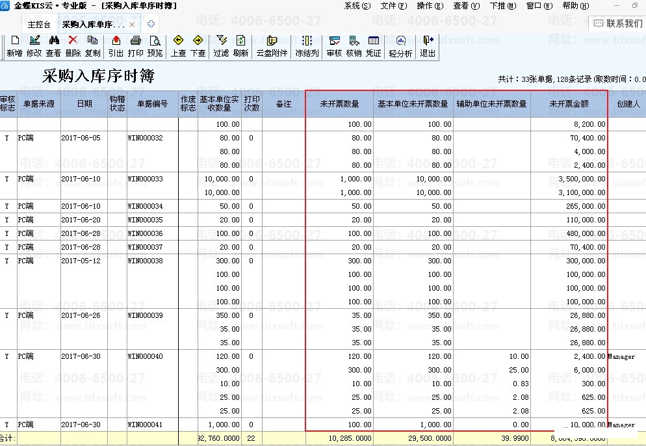
Task: Click the date 2017-05-12 cell
Action: pyautogui.click(x=81, y=261)
